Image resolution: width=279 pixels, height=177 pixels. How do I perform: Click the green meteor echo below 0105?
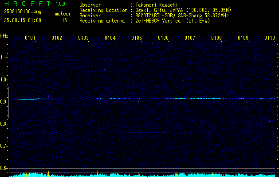(138, 101)
